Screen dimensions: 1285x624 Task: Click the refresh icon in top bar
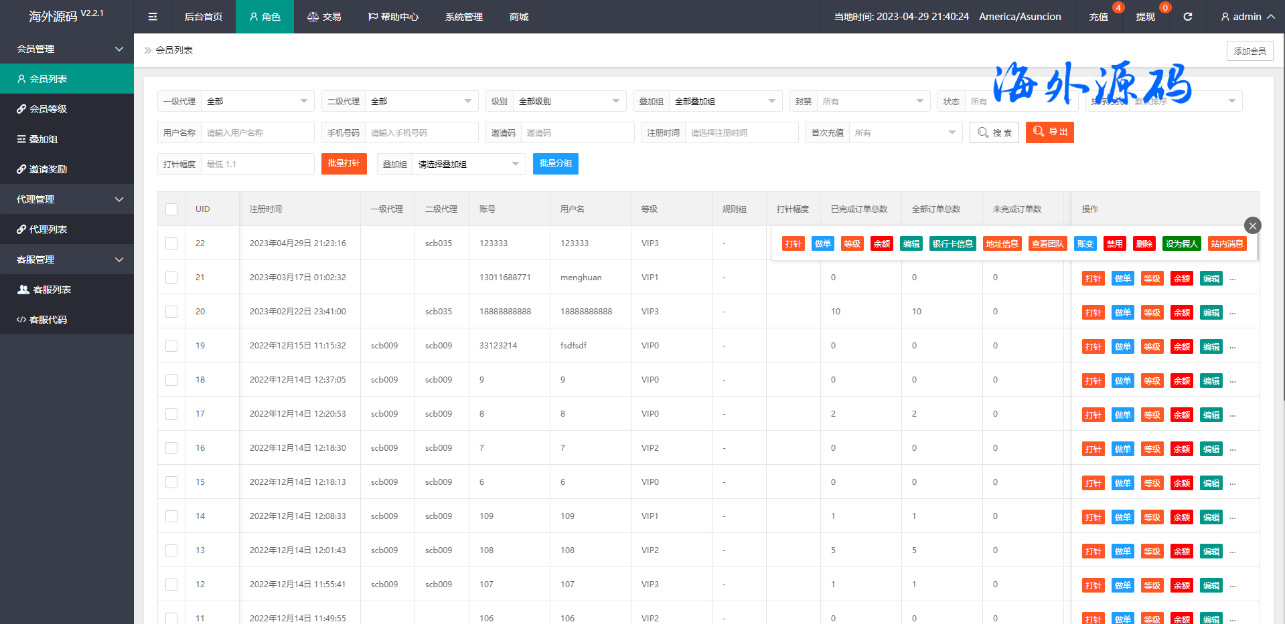(x=1187, y=17)
